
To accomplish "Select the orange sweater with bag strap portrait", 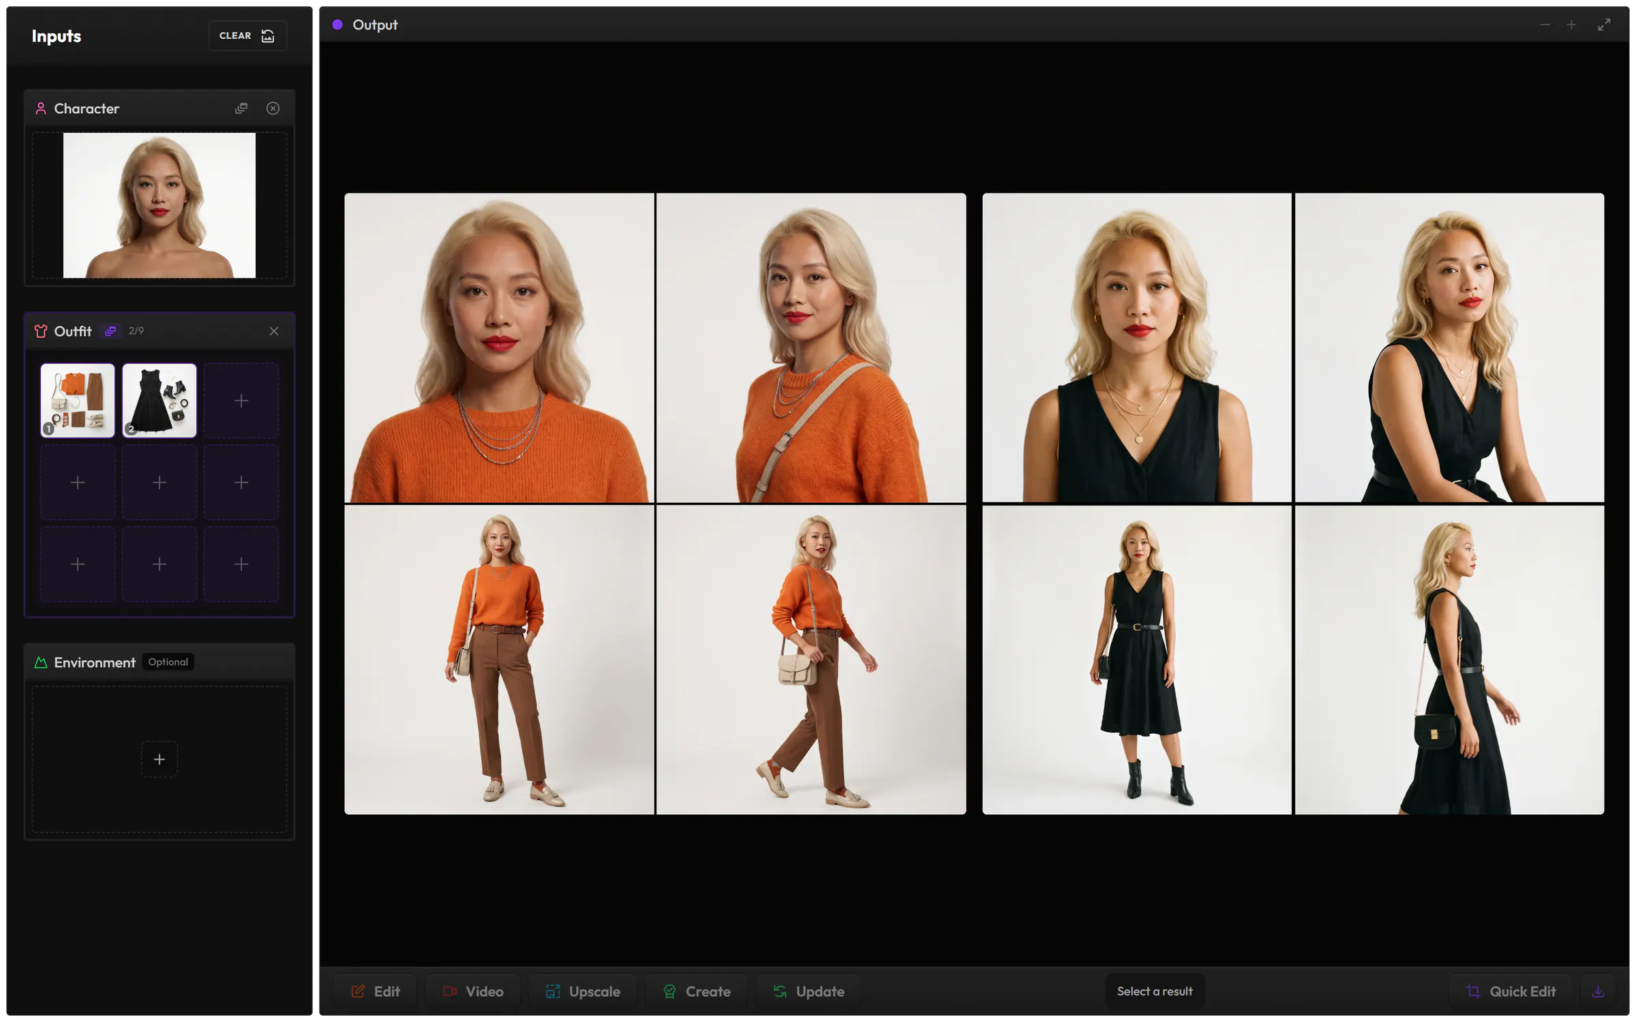I will click(x=811, y=348).
